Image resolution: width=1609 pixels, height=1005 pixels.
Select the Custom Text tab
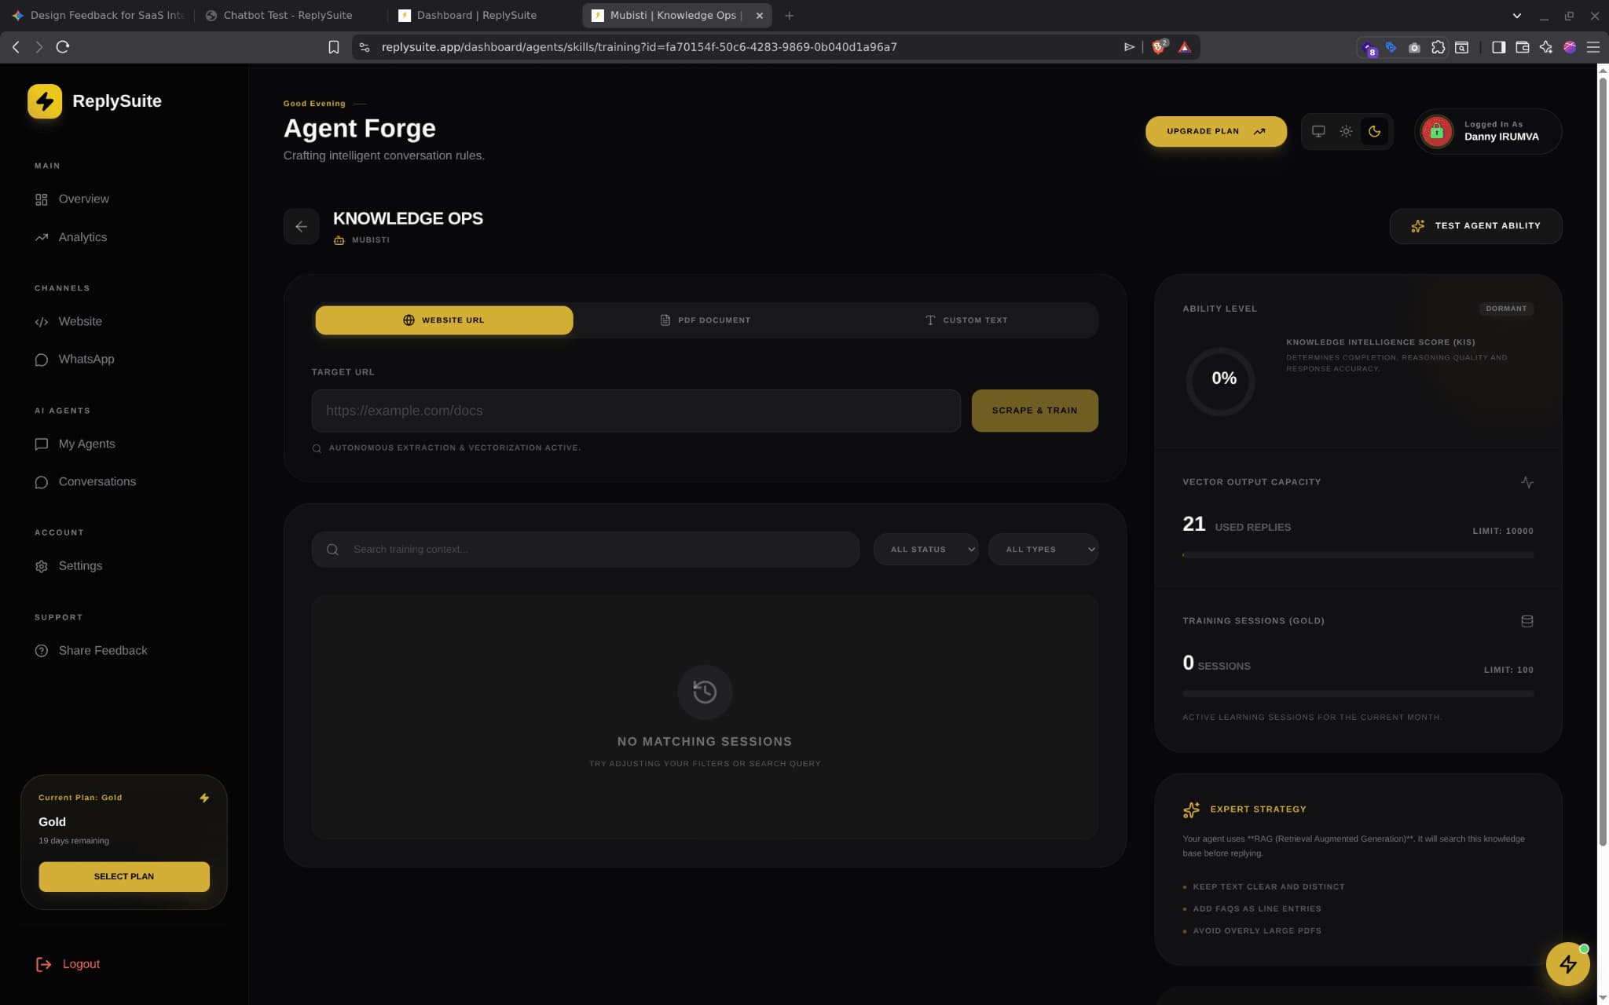point(966,320)
